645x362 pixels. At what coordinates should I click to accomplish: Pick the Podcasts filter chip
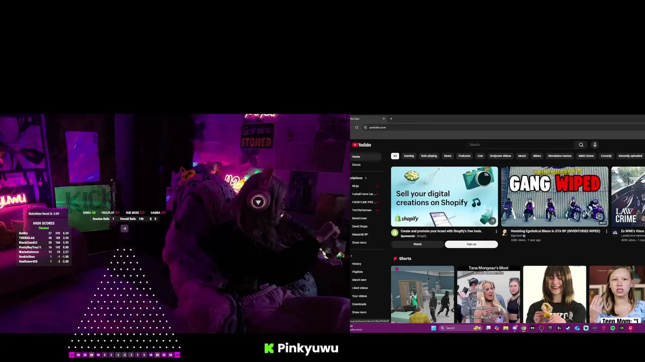pyautogui.click(x=465, y=156)
